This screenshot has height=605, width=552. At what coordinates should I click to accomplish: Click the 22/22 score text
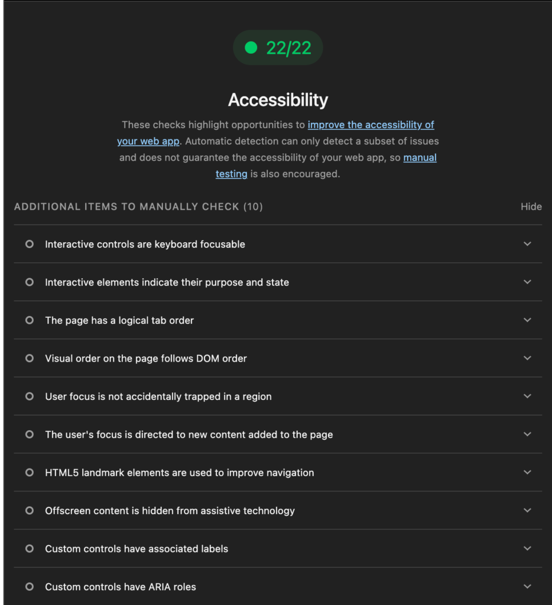tap(288, 48)
